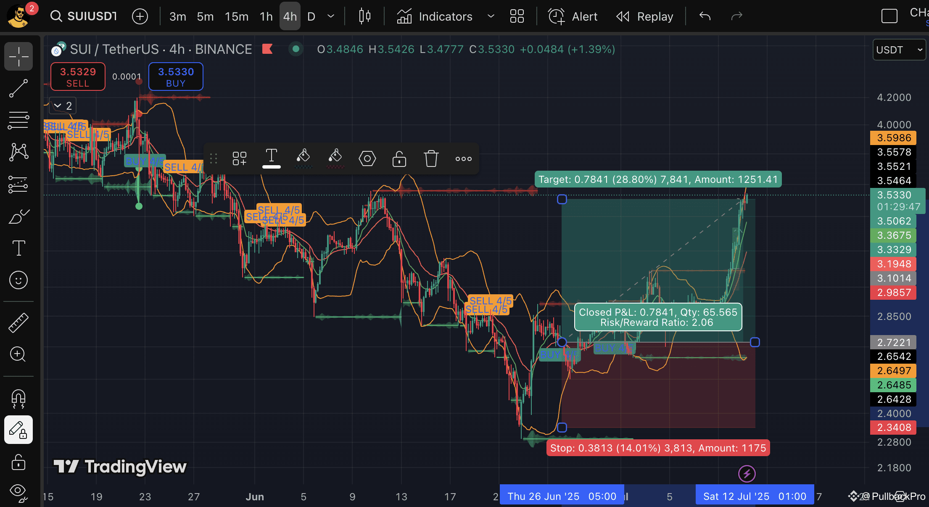Add a symbol to compare with plus icon
The width and height of the screenshot is (929, 507).
pos(140,16)
